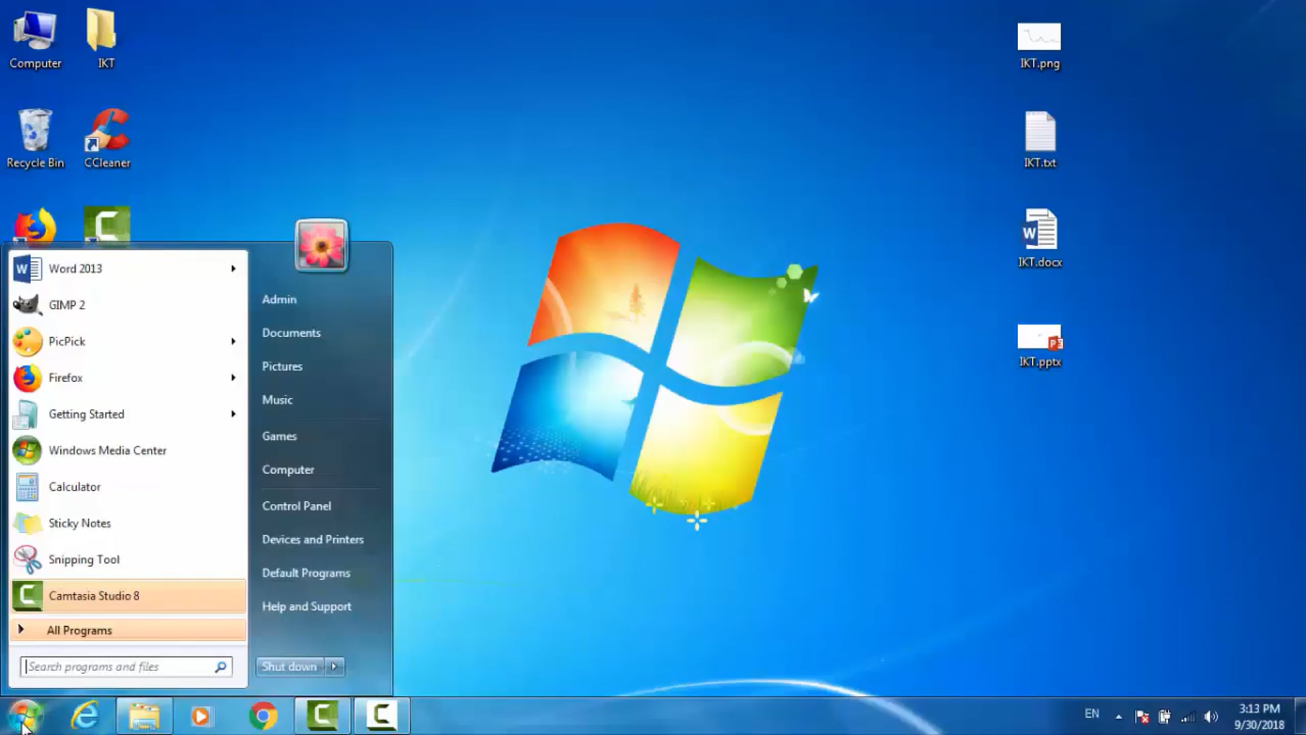
Task: Click Google Chrome taskbar icon
Action: [x=263, y=716]
